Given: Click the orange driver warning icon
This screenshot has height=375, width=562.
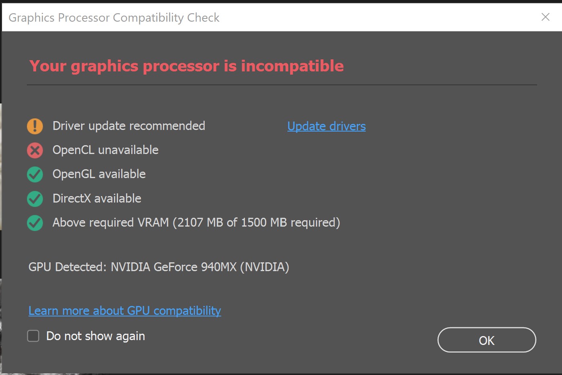Looking at the screenshot, I should point(35,126).
